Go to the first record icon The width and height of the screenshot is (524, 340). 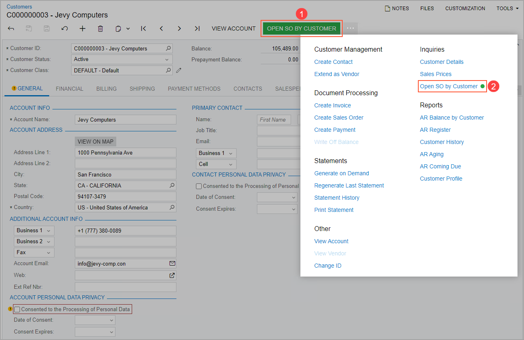pyautogui.click(x=144, y=28)
